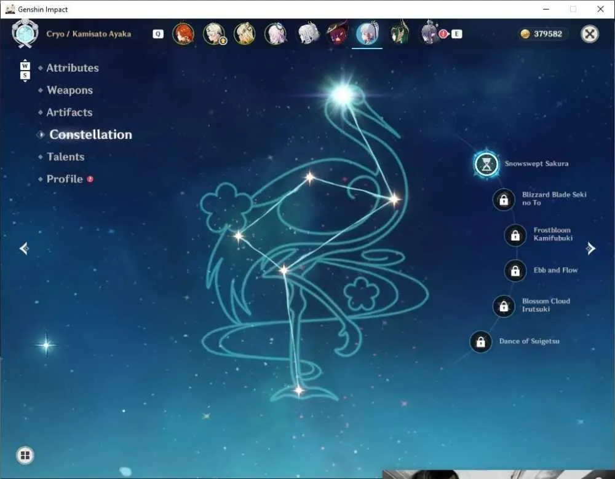The image size is (615, 479).
Task: Select the locked Frostbloom Kamifubuki node
Action: click(515, 235)
